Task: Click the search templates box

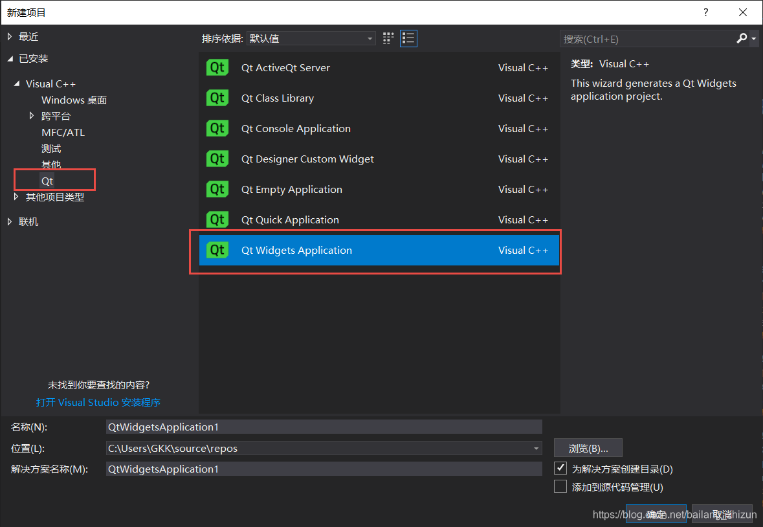Action: 647,39
